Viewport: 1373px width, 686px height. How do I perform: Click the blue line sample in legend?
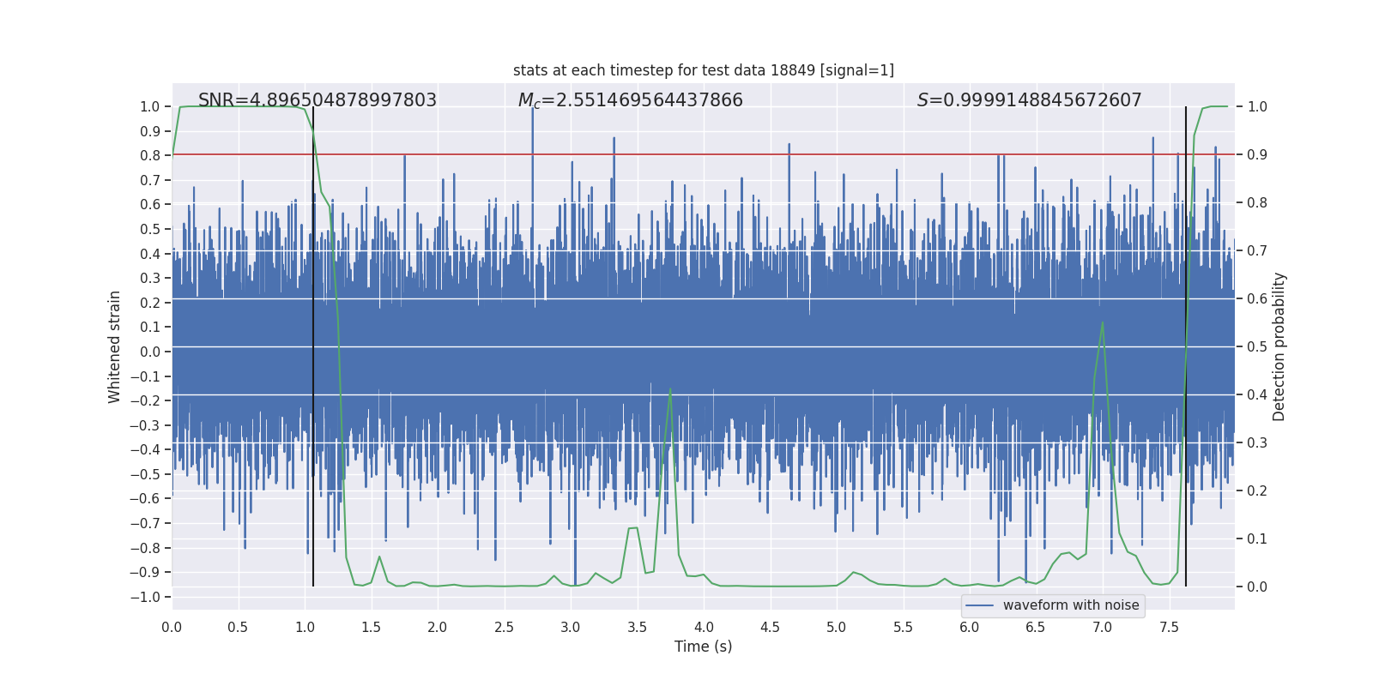[980, 605]
